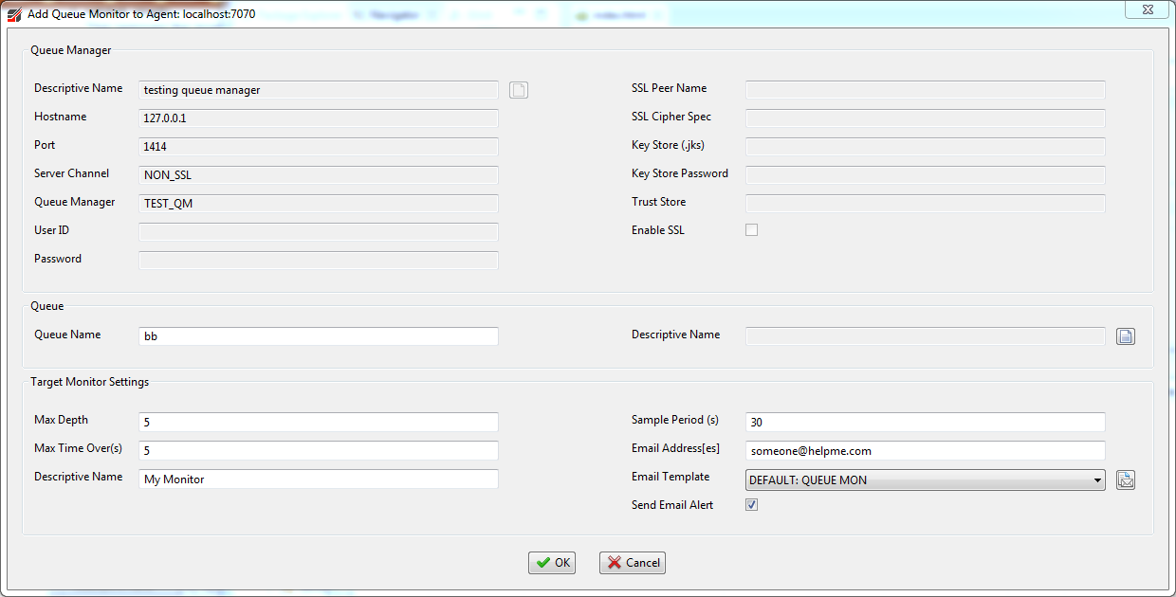Focus the Max Depth input field

pos(318,422)
